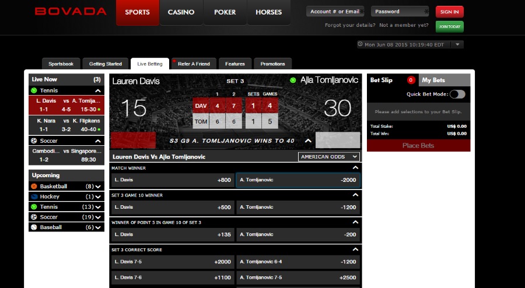
Task: Switch to the Getting Started tab
Action: [106, 64]
